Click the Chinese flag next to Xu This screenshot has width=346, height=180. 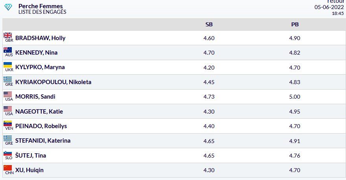[x=8, y=168]
